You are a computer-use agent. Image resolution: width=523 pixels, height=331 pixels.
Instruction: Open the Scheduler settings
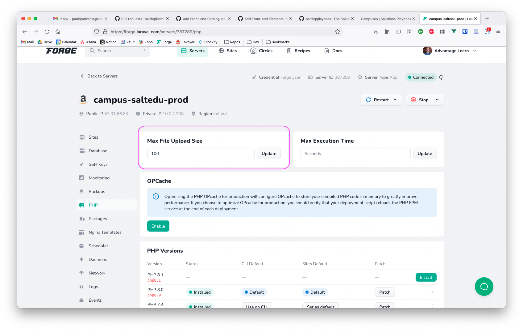[x=98, y=246]
